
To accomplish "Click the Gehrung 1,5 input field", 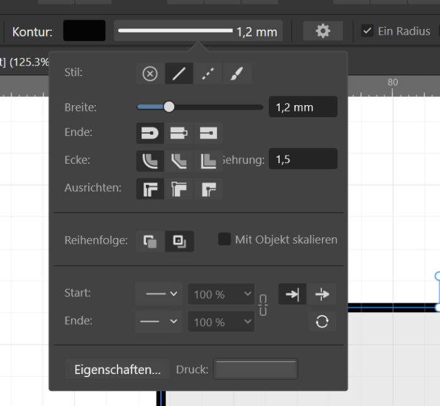I will [303, 159].
